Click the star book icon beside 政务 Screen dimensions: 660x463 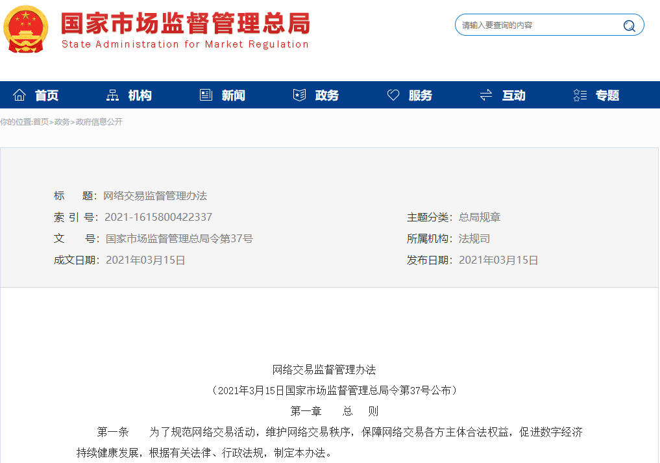tap(299, 95)
